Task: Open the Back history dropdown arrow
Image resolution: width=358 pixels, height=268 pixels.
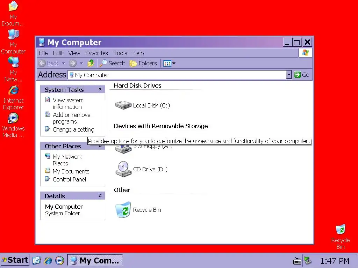Action: click(64, 63)
